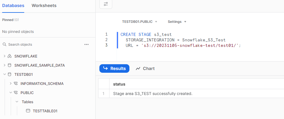Click the SNOWFLAKE application database icon
Viewport: 284px width, 119px height.
pos(10,56)
